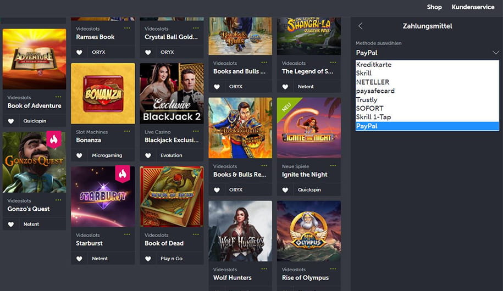The width and height of the screenshot is (503, 291).
Task: Favorite the Ramses Book game with heart icon
Action: pos(79,52)
